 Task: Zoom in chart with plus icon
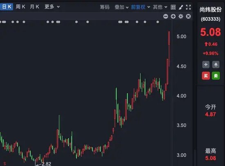173,16
